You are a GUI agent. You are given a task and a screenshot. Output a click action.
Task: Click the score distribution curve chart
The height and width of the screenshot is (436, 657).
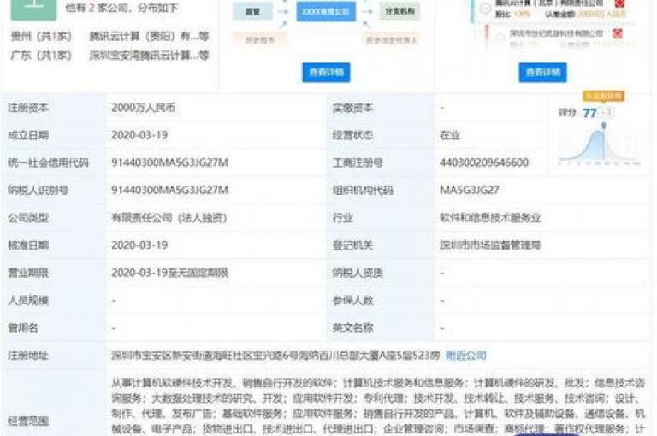click(x=599, y=145)
